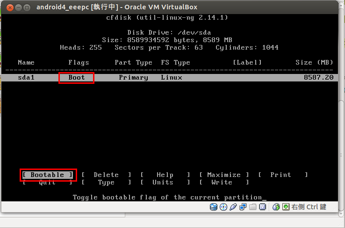Click the hard disk activity status icon

click(x=214, y=207)
